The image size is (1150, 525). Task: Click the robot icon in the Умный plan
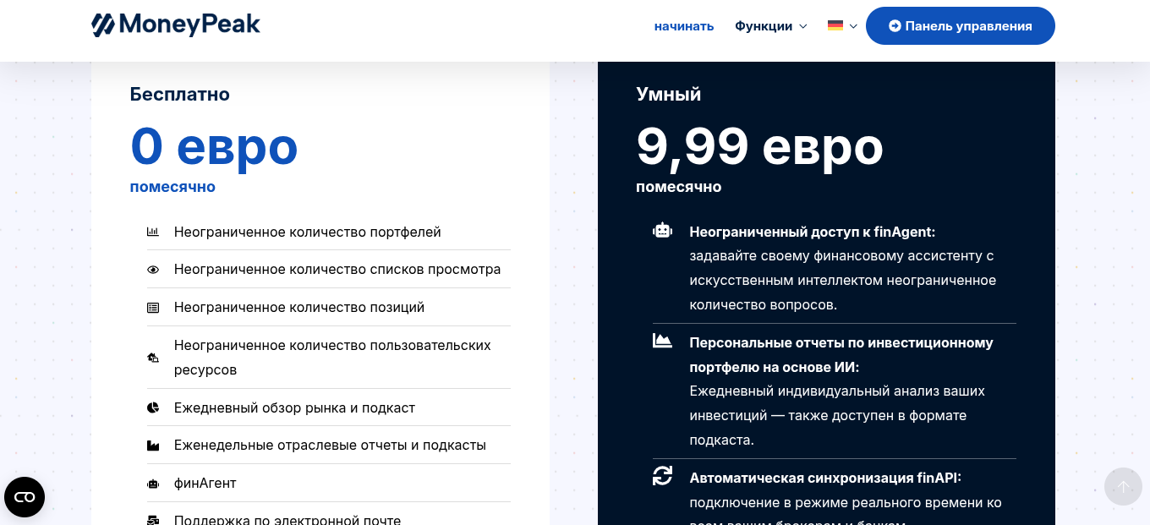click(x=662, y=231)
